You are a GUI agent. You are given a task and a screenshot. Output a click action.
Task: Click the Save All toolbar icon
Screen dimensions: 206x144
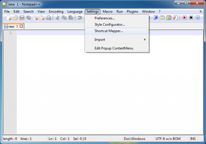[29, 18]
